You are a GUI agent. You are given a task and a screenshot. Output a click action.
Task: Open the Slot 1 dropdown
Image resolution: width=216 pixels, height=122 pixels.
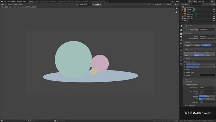[x=151, y=5]
